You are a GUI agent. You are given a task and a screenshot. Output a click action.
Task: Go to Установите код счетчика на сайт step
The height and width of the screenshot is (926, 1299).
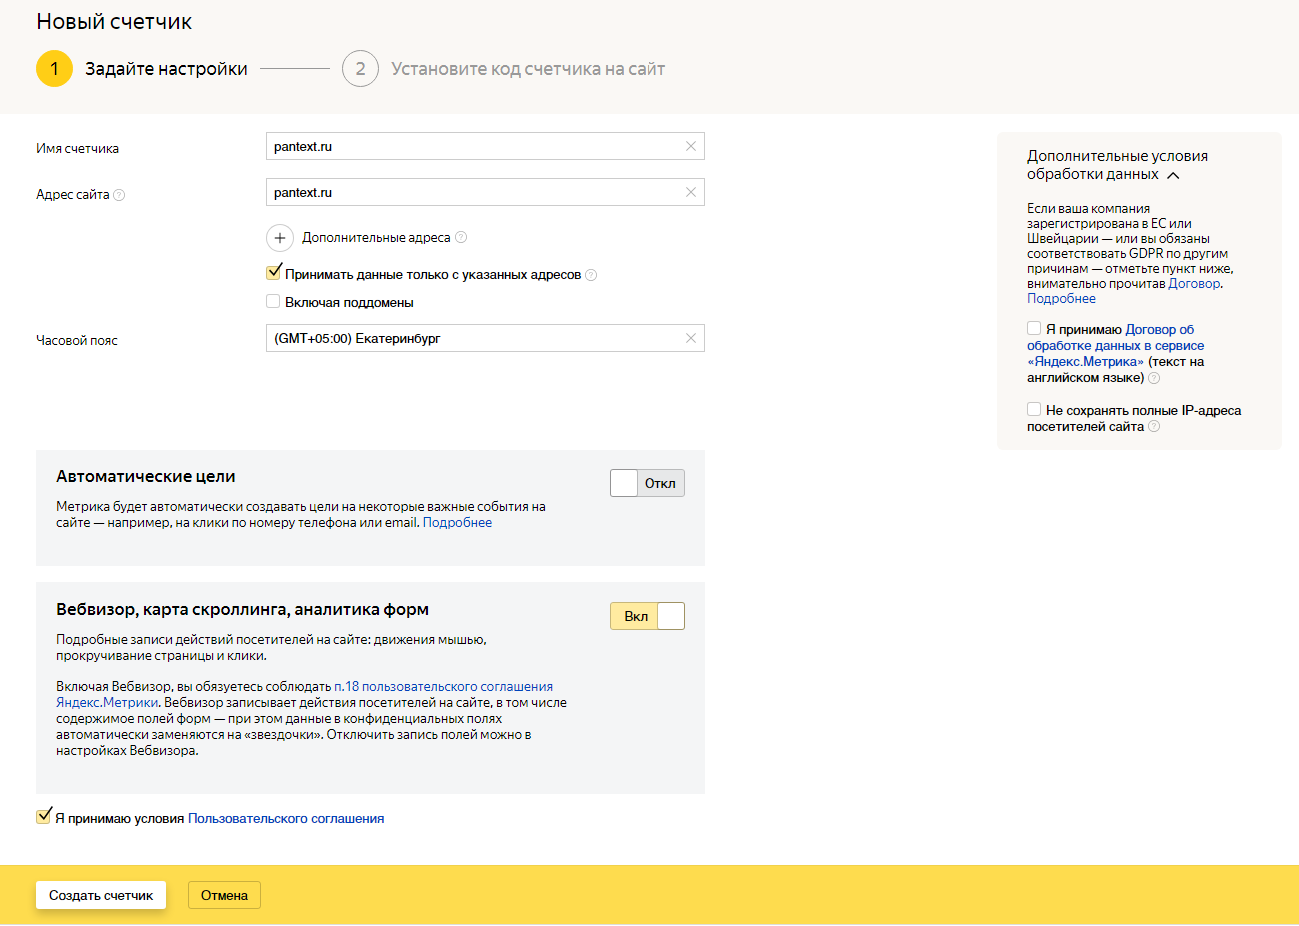(528, 69)
